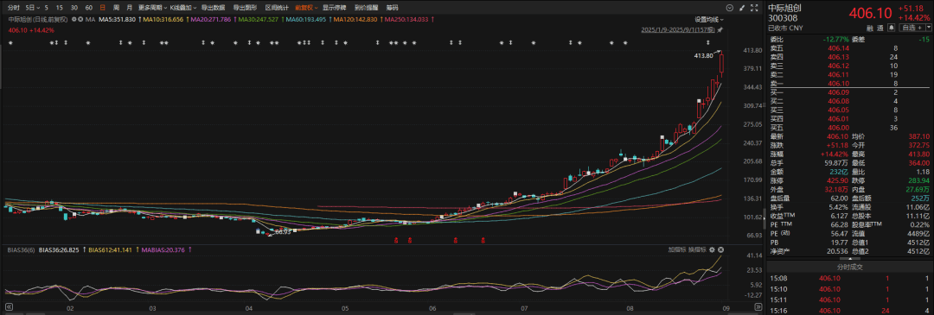Viewport: 934px width, 315px height.
Task: Click the drawing brush tool icon
Action: click(x=742, y=8)
